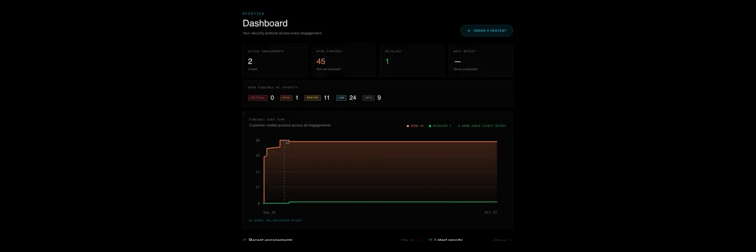Click the R1 retest marker on chart
The width and height of the screenshot is (756, 252).
point(288,143)
